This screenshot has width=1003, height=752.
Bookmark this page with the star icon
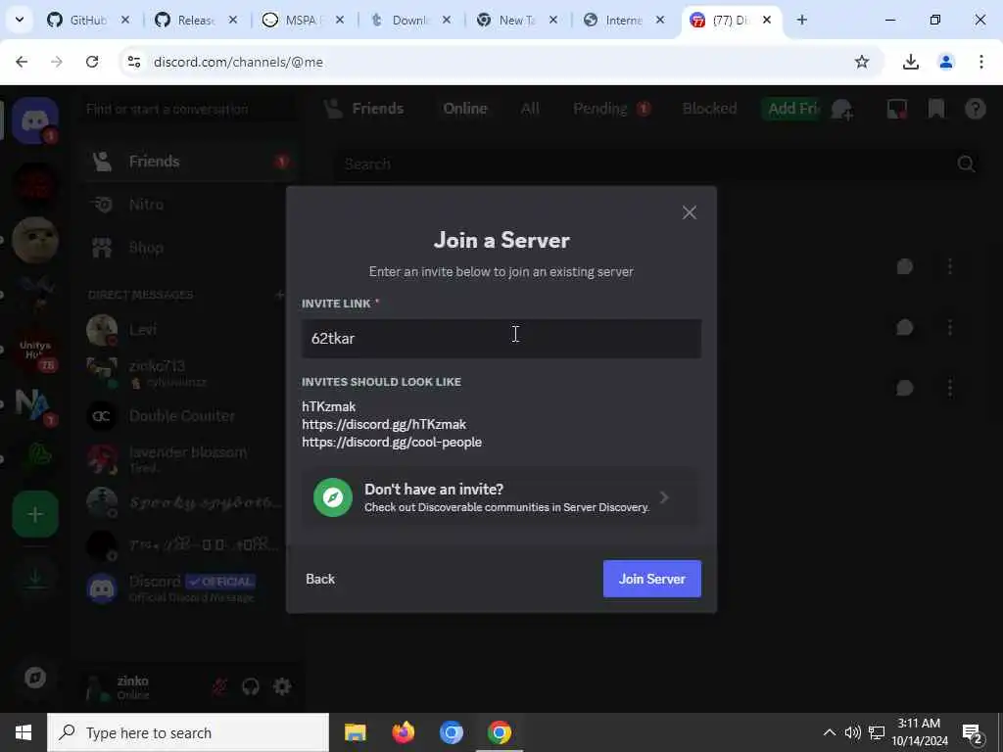[862, 62]
